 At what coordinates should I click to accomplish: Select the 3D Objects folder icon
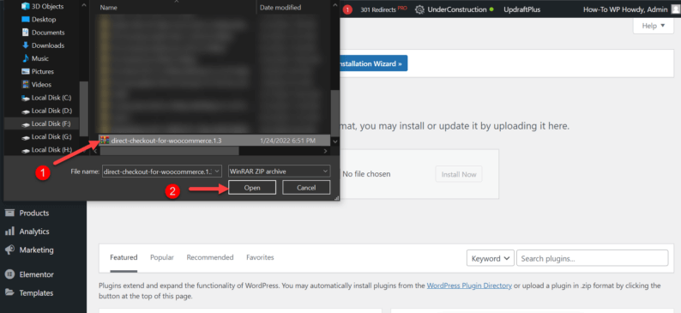click(x=25, y=6)
